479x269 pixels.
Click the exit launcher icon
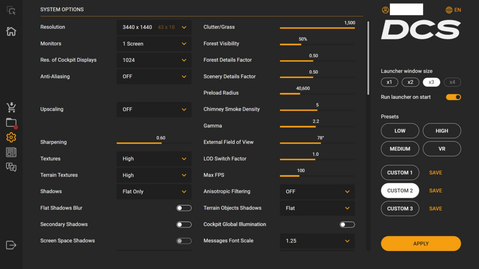coord(11,245)
